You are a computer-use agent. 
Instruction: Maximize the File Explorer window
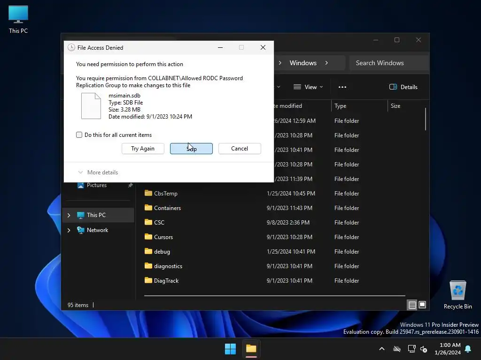397,40
